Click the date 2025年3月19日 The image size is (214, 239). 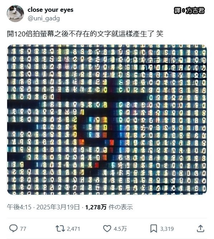[x=58, y=207]
